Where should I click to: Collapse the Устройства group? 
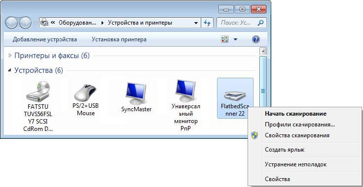coord(10,70)
